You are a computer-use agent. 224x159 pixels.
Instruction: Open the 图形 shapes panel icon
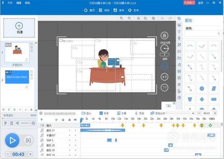click(x=179, y=18)
